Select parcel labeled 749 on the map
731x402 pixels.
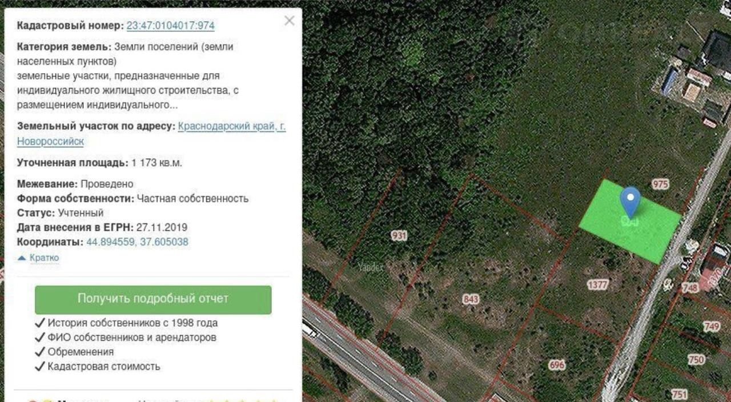712,326
